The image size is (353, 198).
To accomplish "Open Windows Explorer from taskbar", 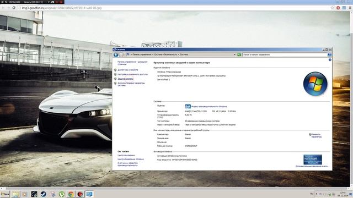I will coord(16,194).
